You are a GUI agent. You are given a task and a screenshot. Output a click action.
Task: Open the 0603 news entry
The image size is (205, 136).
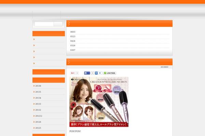(x=73, y=32)
